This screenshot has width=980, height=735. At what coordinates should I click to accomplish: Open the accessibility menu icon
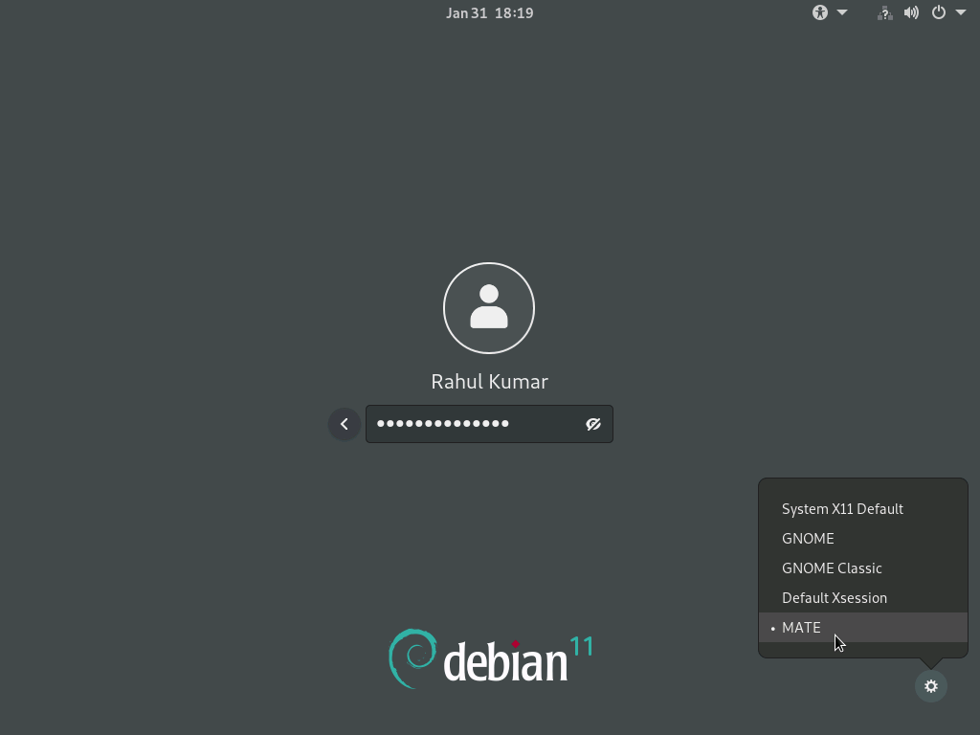click(x=820, y=12)
